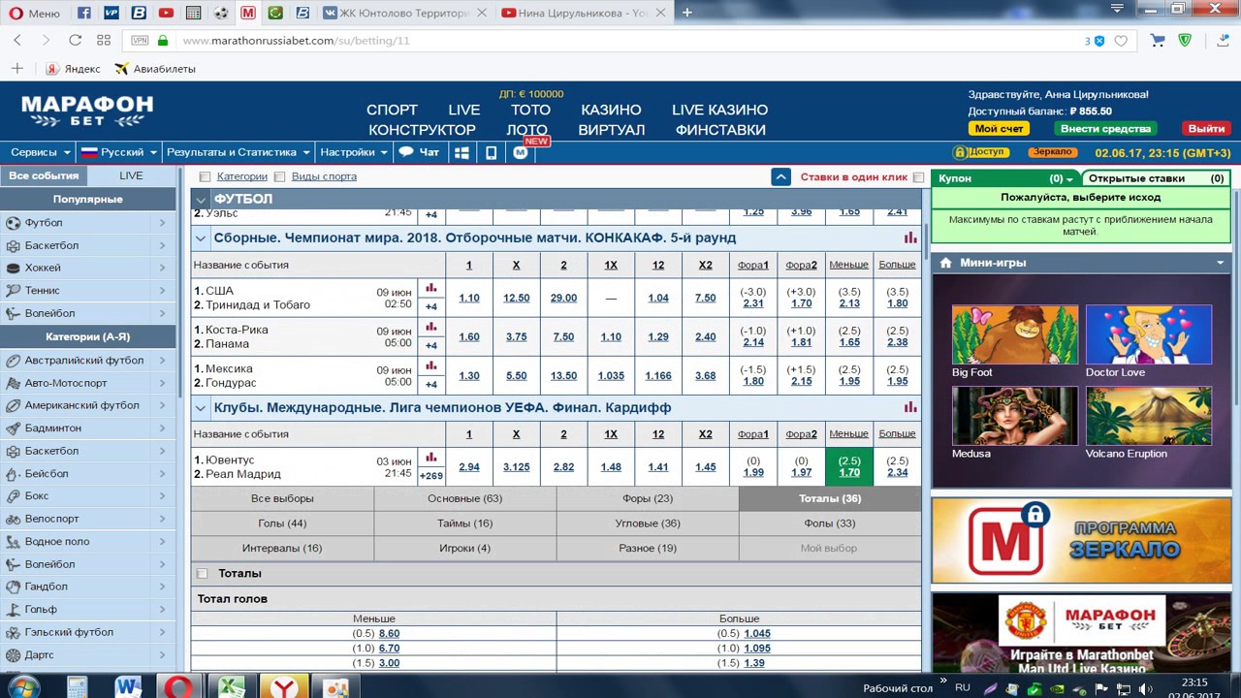Click the Внести средства button
Viewport: 1241px width, 698px height.
(x=1105, y=129)
